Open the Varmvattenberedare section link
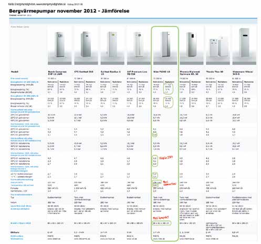 22,195
